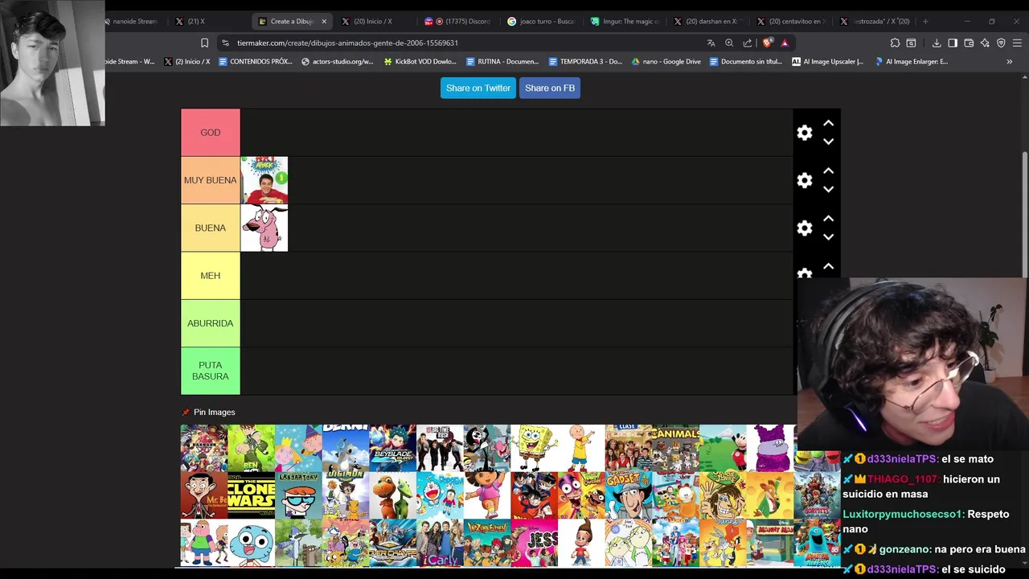Select the ABURRIDA tier label
1029x579 pixels.
pyautogui.click(x=211, y=323)
